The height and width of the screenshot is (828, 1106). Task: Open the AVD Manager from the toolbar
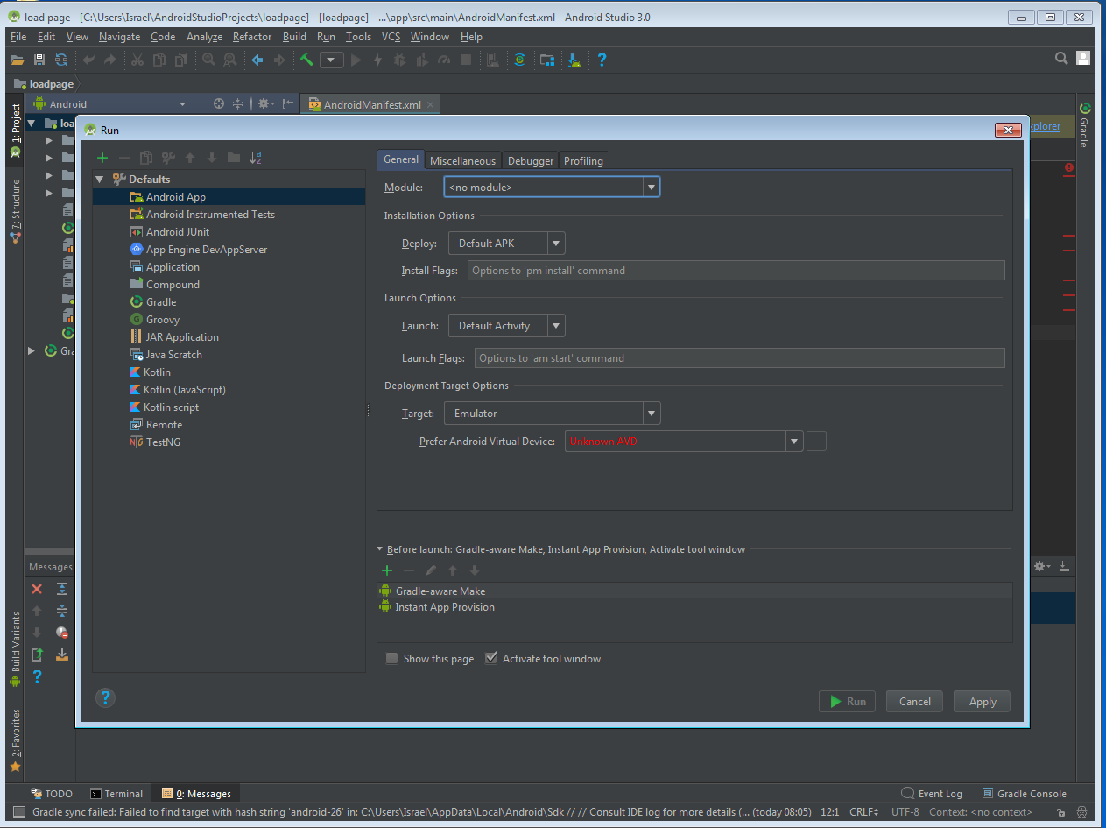click(493, 60)
